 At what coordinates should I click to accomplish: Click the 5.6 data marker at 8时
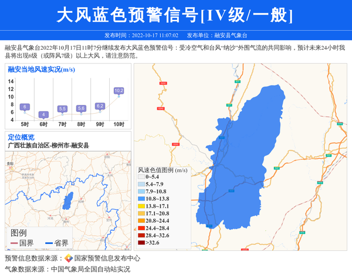pos(81,108)
